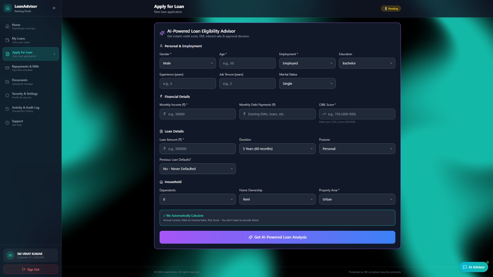Click the Activity & Audit Log history icon
This screenshot has width=493, height=277.
coord(7,109)
